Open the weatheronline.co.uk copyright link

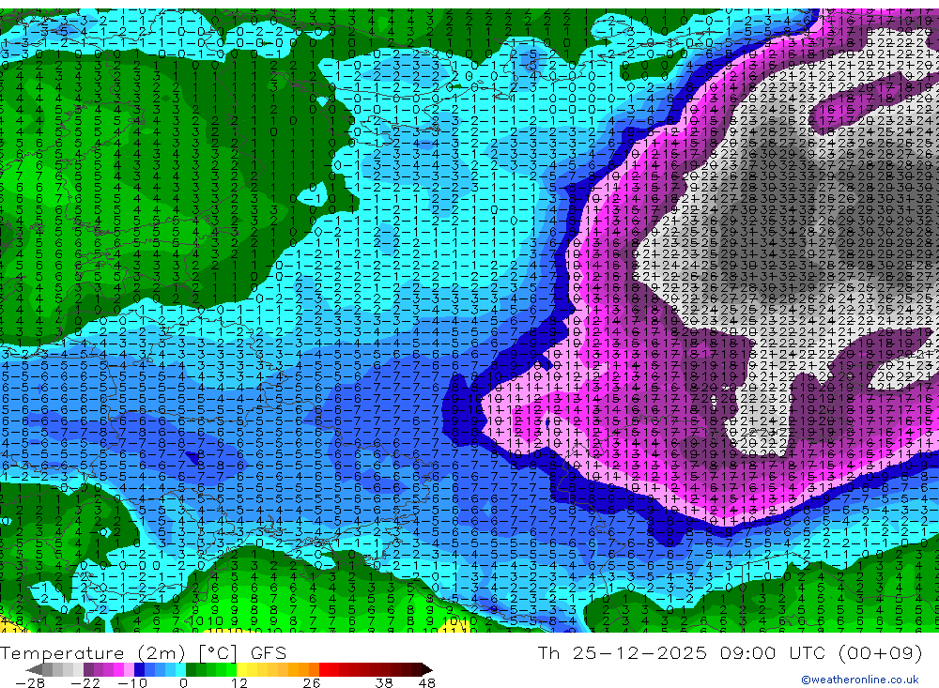(x=860, y=680)
